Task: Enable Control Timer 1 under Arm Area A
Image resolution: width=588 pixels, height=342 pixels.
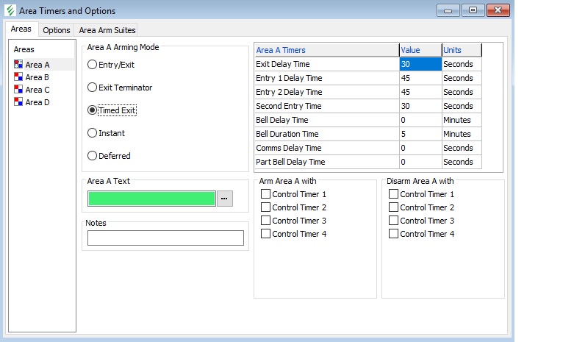Action: click(266, 194)
